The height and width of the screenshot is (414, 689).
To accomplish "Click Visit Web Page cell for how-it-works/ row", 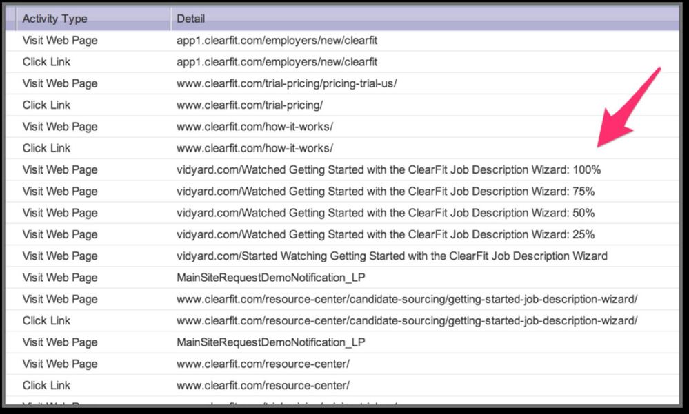I will pyautogui.click(x=60, y=127).
